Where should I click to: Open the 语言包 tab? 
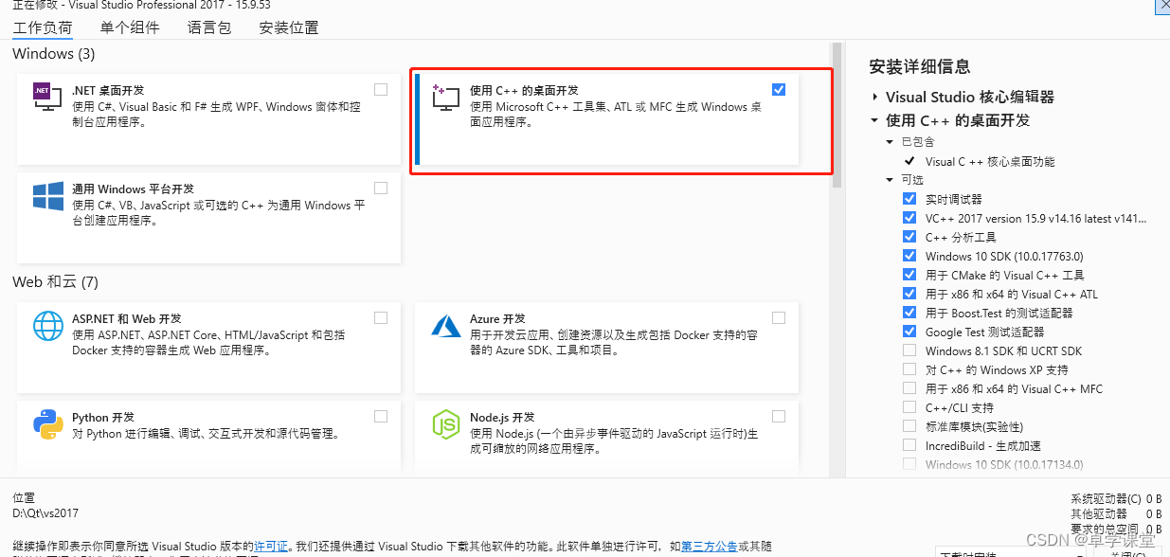click(209, 27)
